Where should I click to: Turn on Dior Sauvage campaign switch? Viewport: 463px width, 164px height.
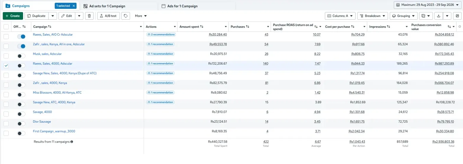pyautogui.click(x=21, y=123)
